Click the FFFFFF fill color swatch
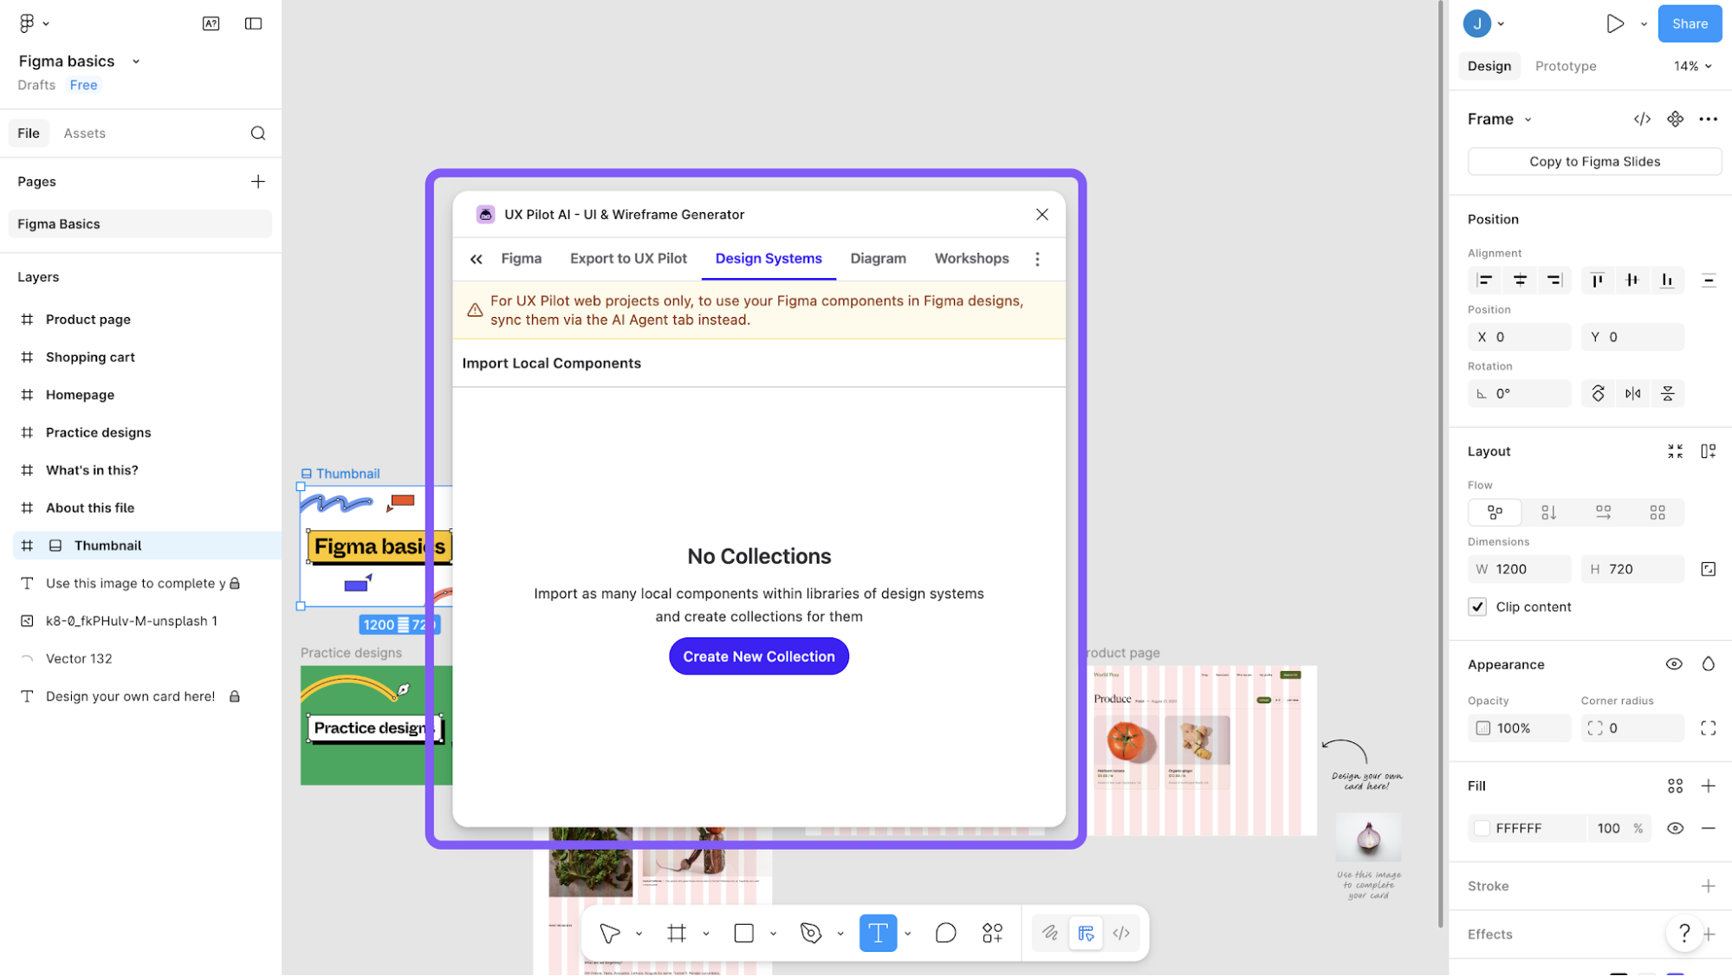 pos(1482,829)
